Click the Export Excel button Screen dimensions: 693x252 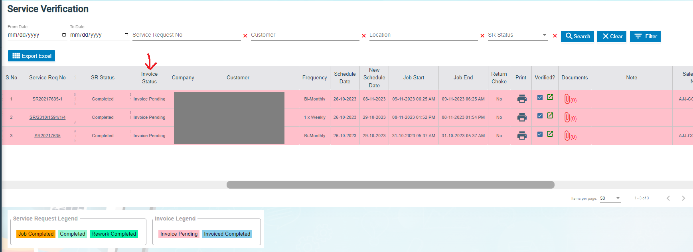[x=32, y=56]
